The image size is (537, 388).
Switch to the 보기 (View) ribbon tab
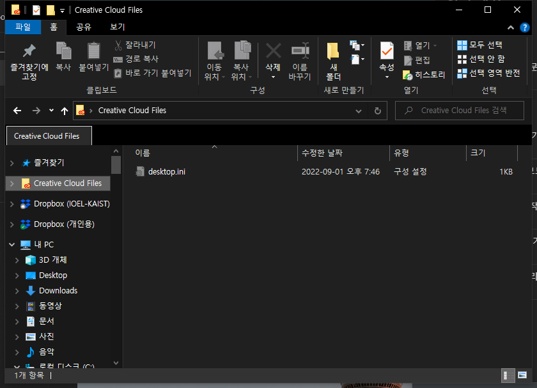[118, 27]
